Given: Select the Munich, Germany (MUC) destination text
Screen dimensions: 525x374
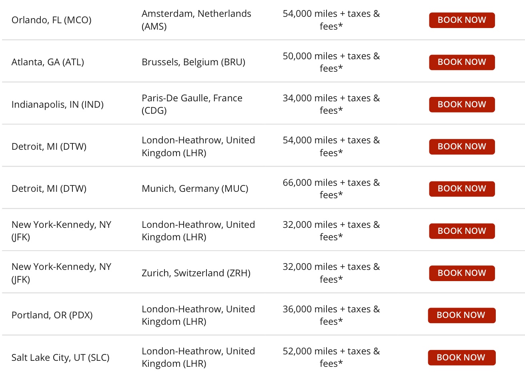Looking at the screenshot, I should (x=195, y=189).
